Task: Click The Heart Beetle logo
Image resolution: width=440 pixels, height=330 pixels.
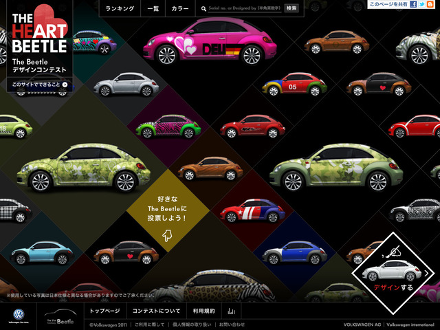Action: pos(40,30)
